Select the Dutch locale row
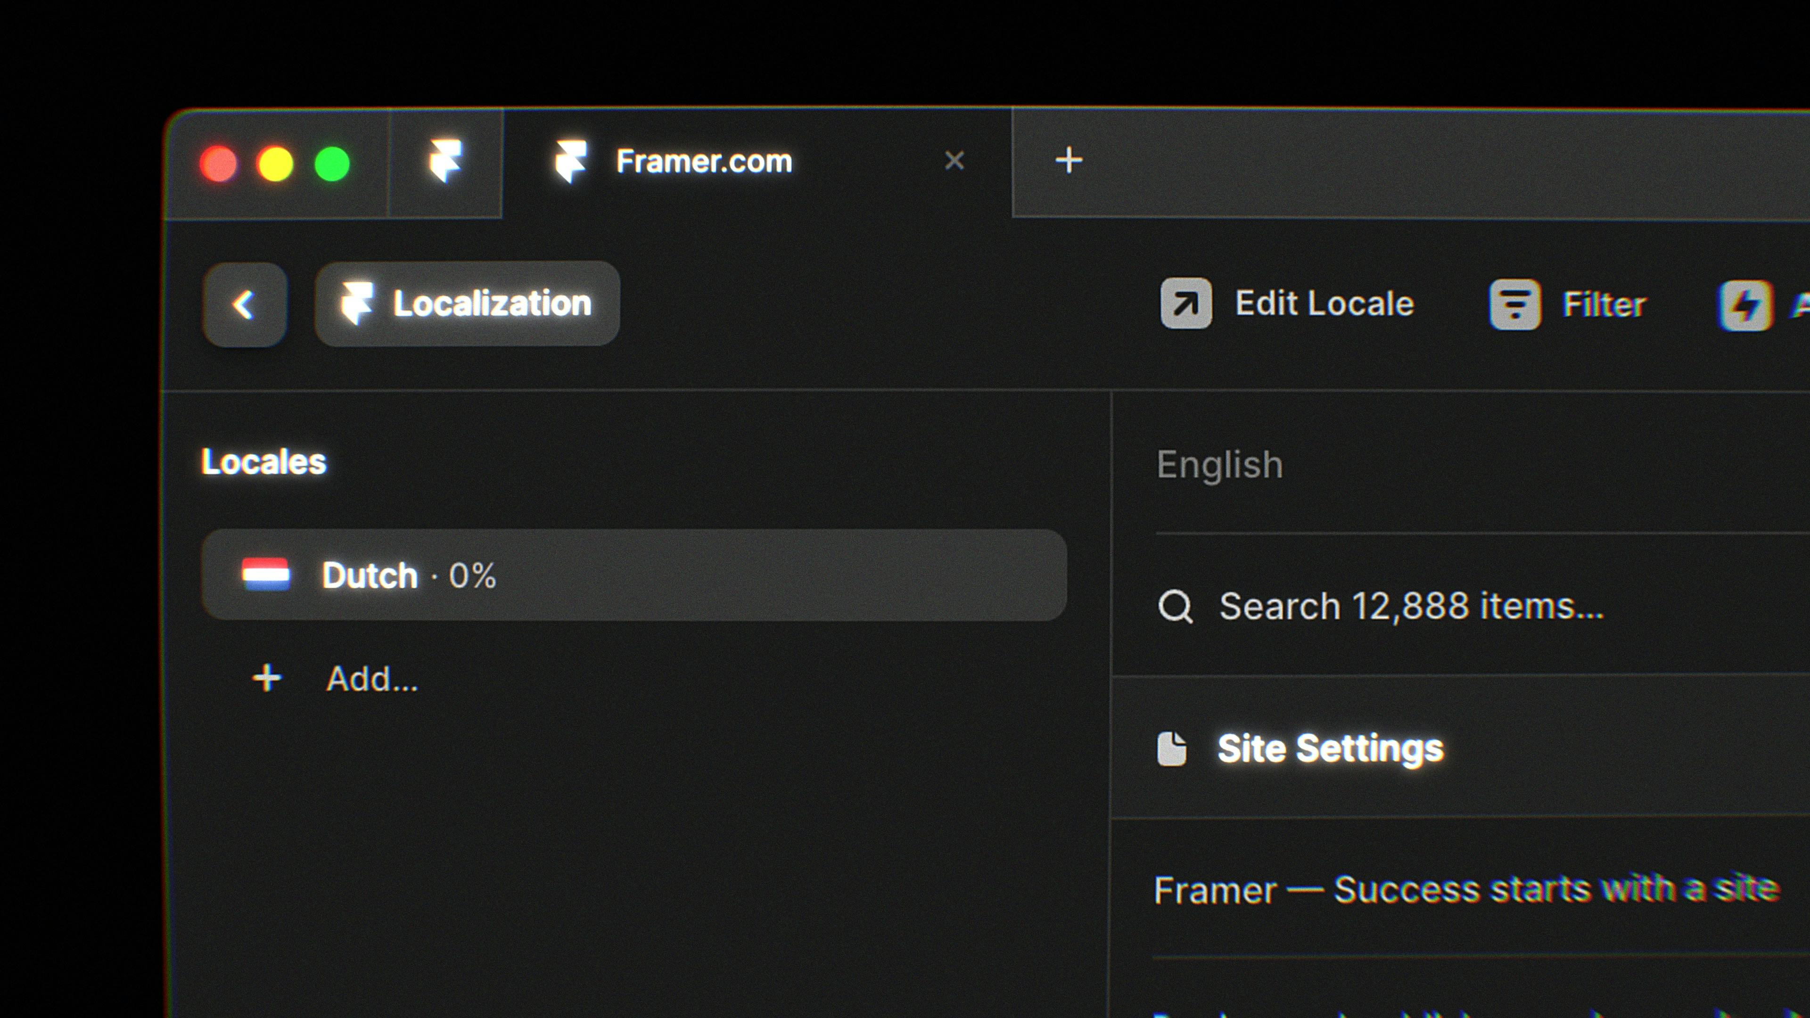1810x1018 pixels. click(634, 575)
